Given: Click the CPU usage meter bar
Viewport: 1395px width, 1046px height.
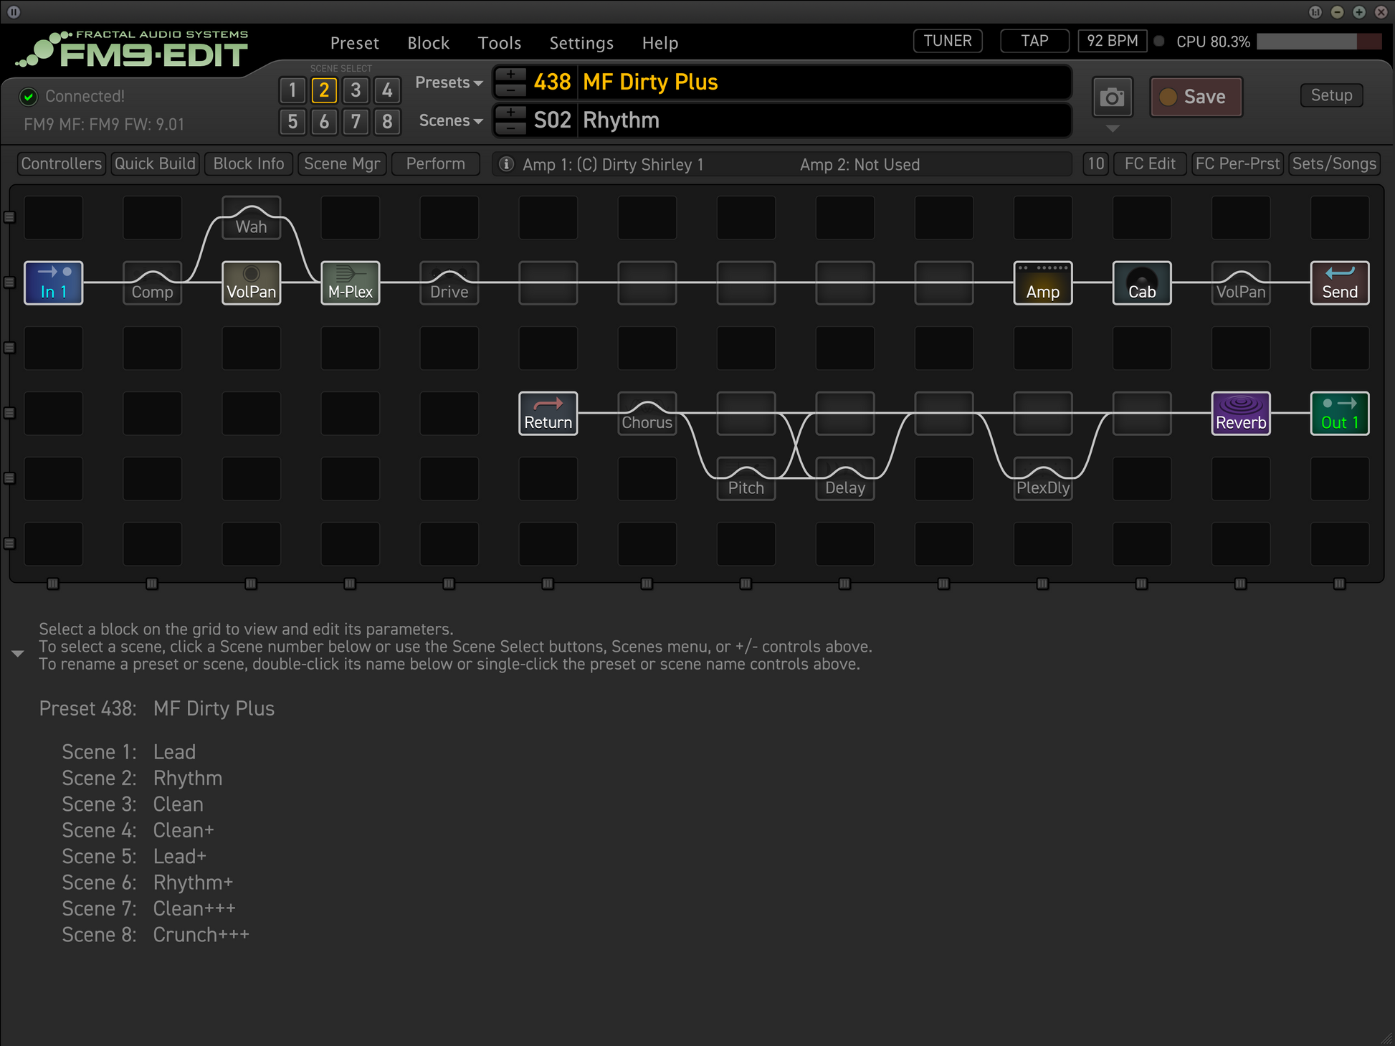Looking at the screenshot, I should [1318, 42].
